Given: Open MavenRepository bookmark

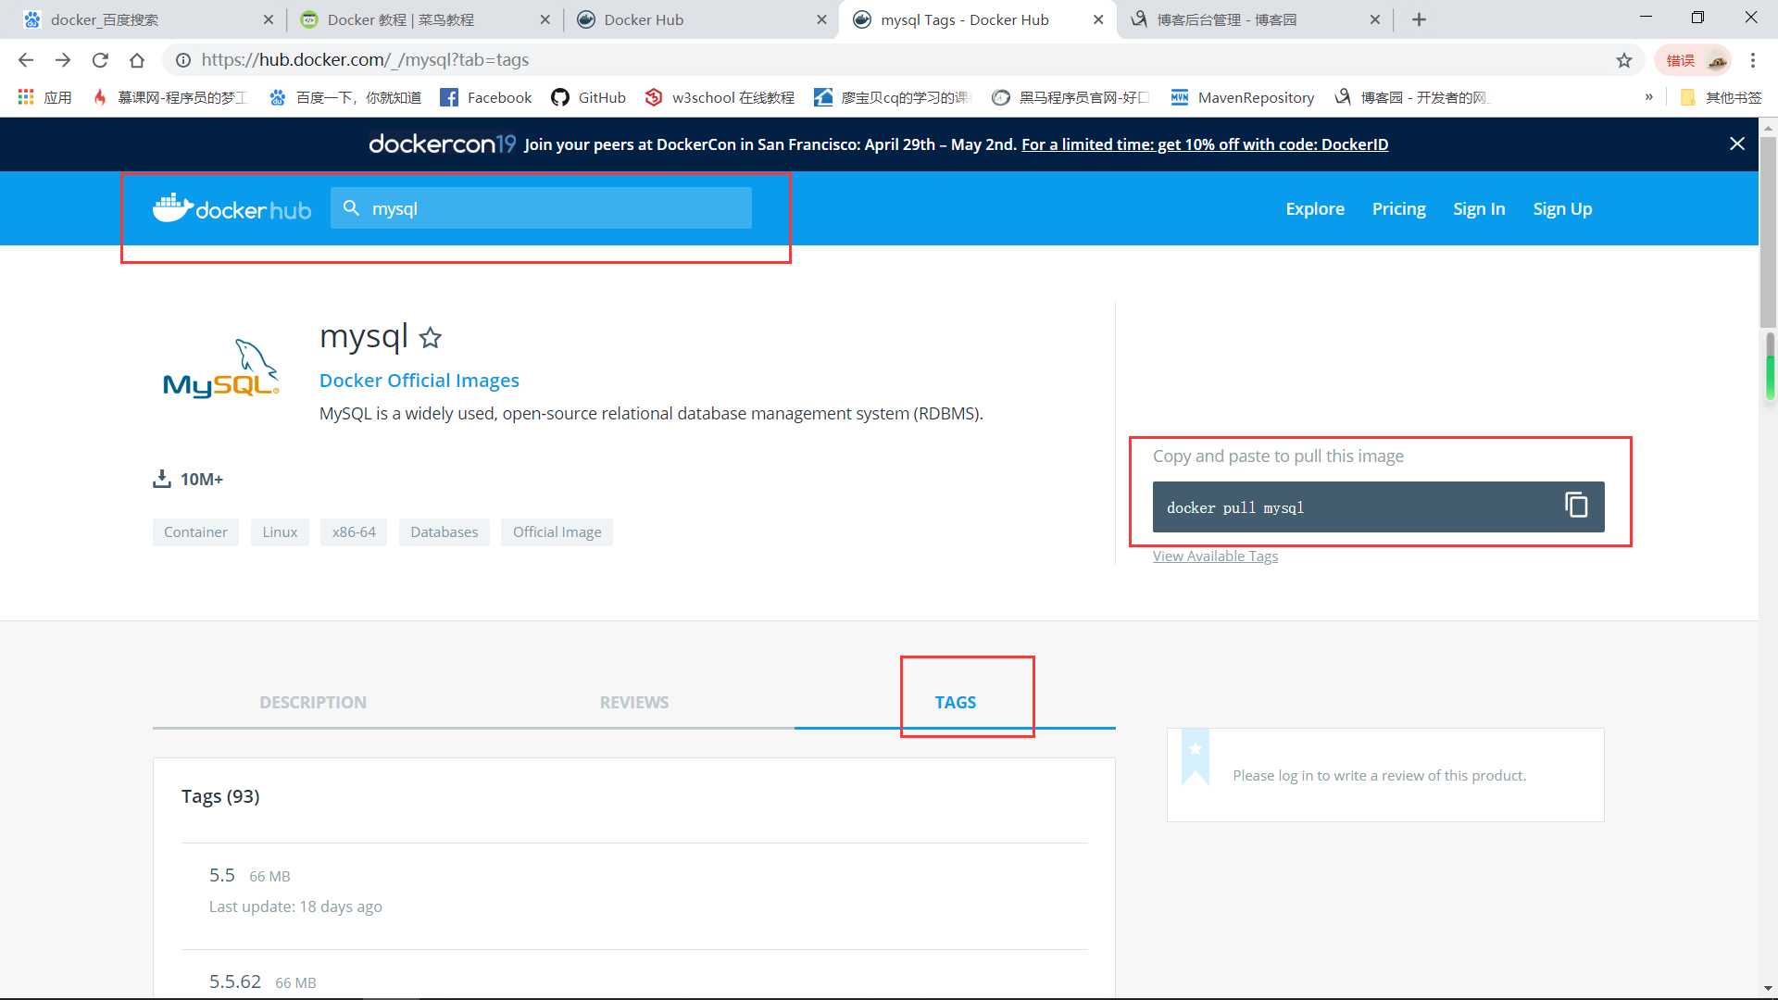Looking at the screenshot, I should [x=1243, y=97].
